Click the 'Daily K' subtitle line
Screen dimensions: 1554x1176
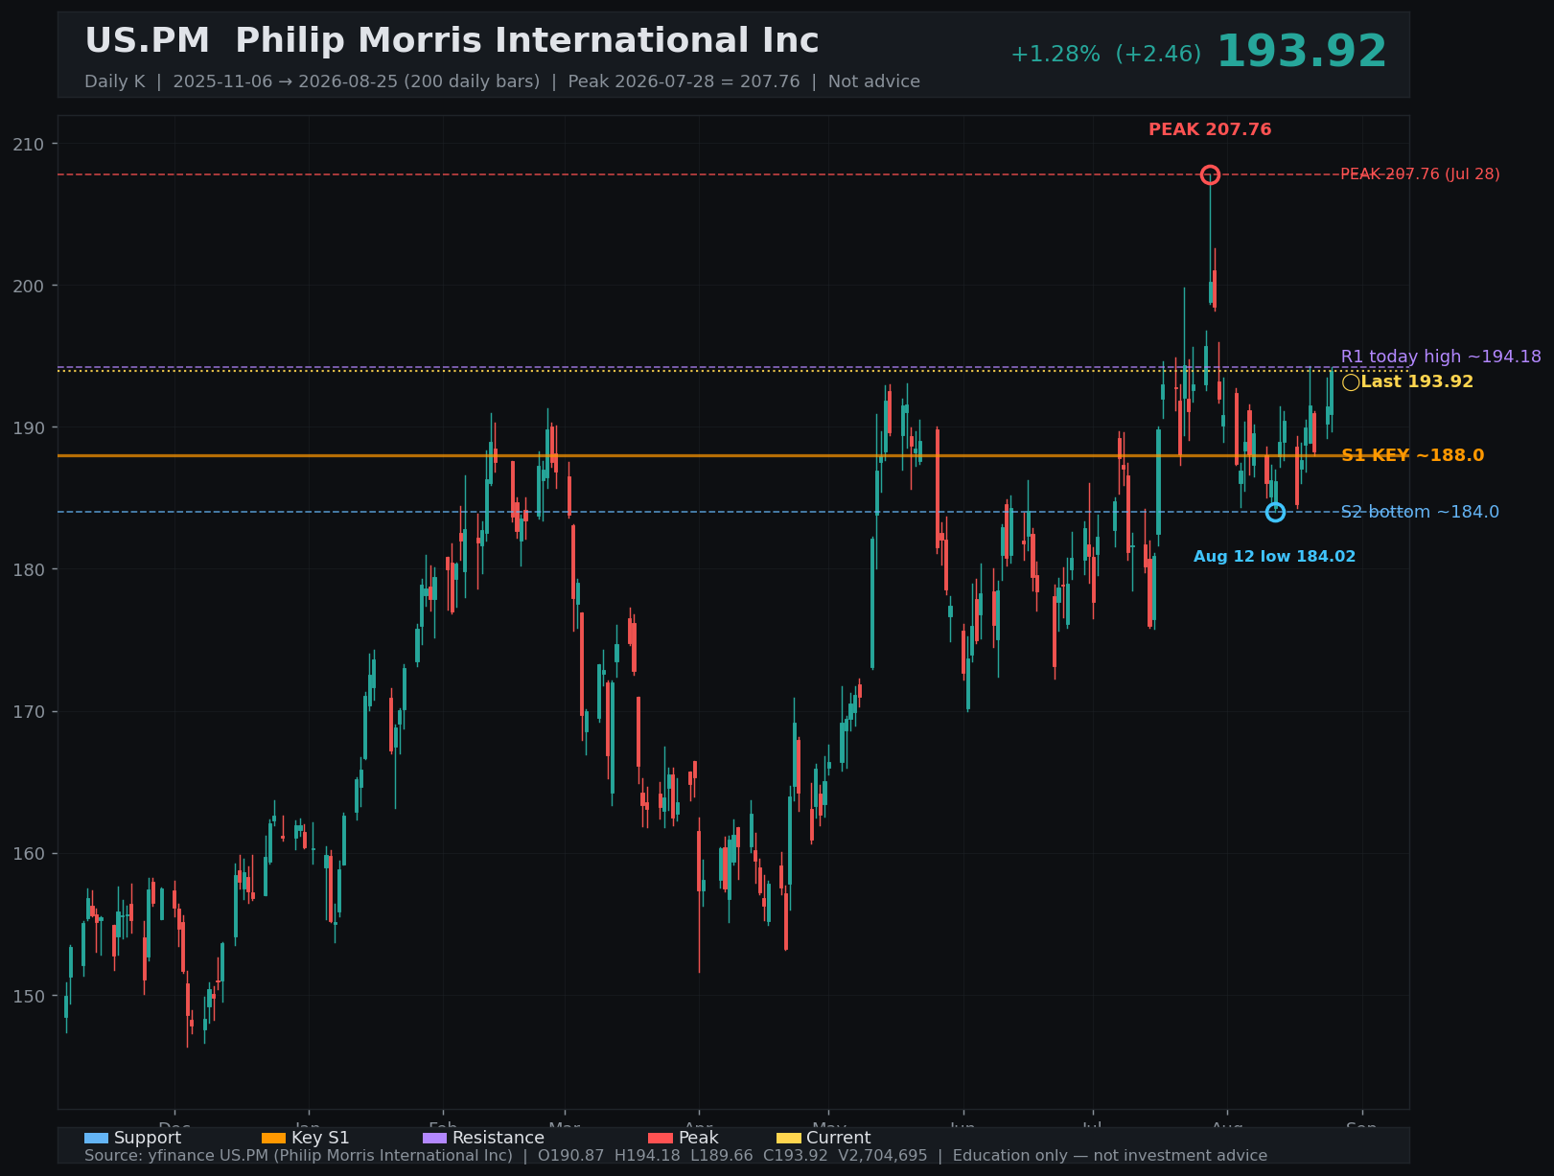[502, 81]
